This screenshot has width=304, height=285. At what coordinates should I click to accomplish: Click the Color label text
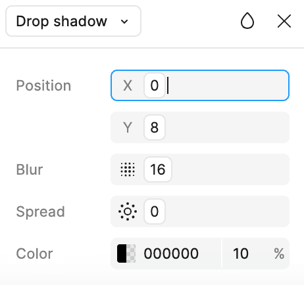click(x=34, y=253)
